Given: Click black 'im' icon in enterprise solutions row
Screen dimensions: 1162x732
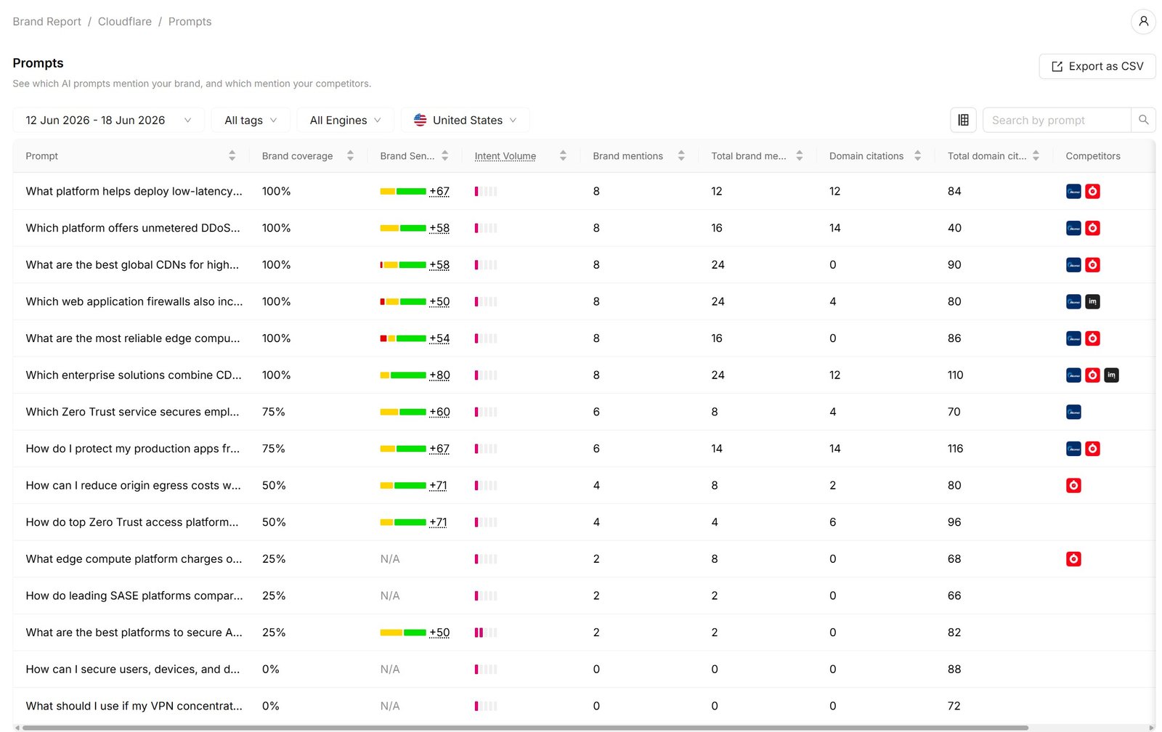Looking at the screenshot, I should (x=1111, y=375).
